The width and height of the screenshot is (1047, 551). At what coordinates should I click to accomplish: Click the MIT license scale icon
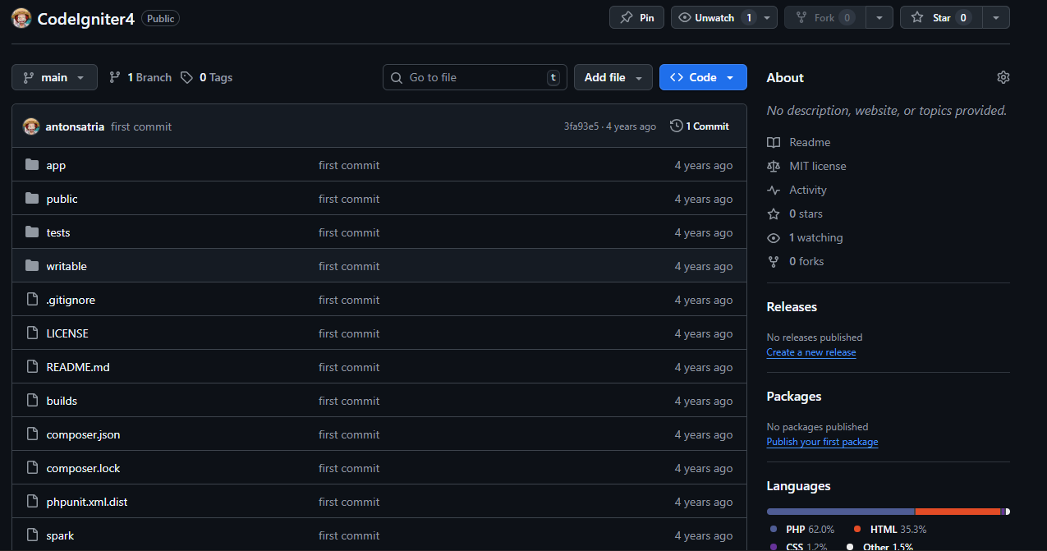tap(773, 166)
